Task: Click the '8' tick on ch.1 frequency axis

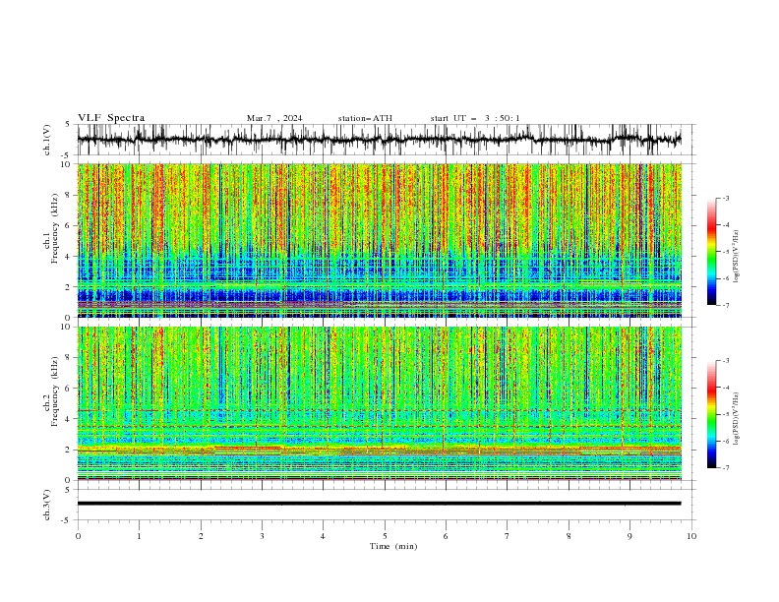Action: click(70, 195)
